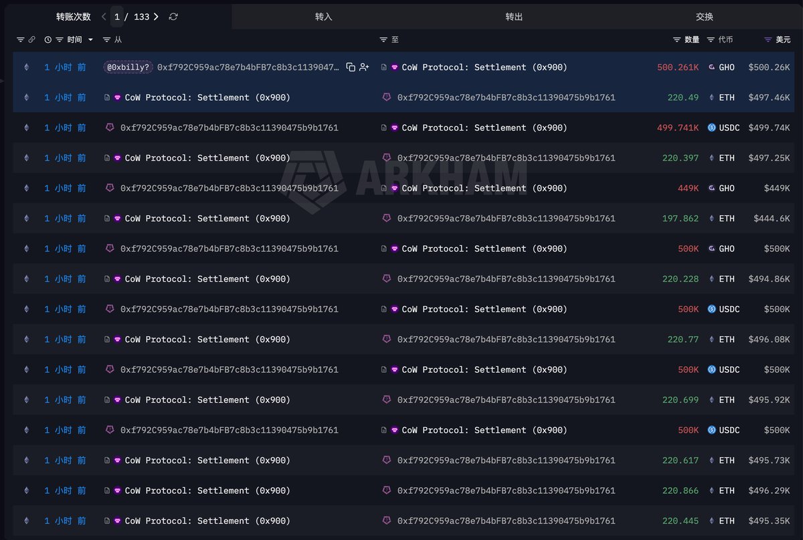The height and width of the screenshot is (540, 803).
Task: Switch to the 交换 tab
Action: (705, 17)
